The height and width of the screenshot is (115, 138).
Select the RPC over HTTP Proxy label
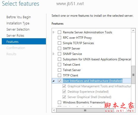click(x=77, y=38)
